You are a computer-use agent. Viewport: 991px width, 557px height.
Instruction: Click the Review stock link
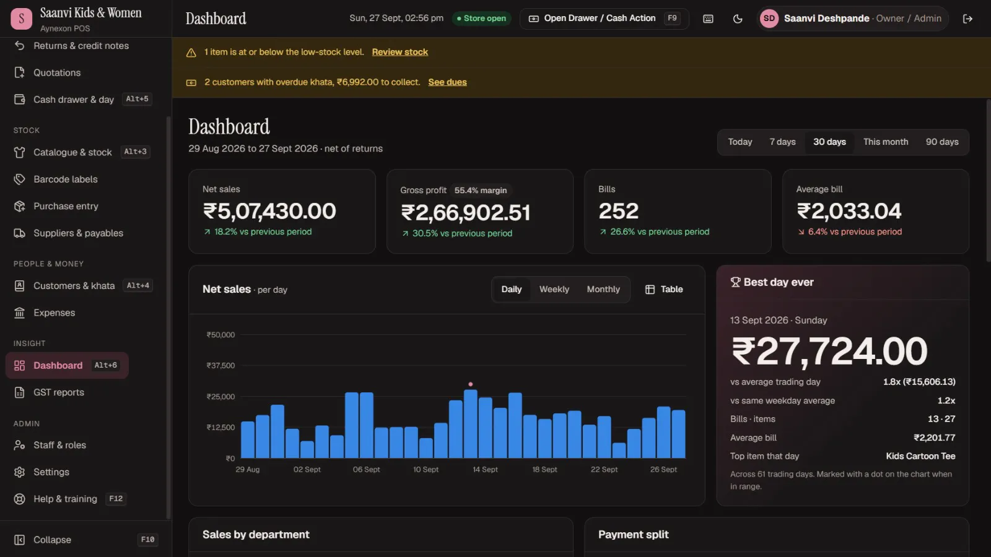(399, 52)
